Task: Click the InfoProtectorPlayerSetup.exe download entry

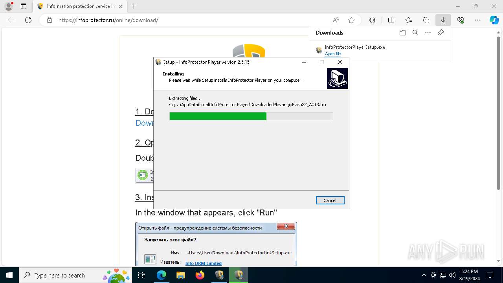Action: (x=380, y=50)
